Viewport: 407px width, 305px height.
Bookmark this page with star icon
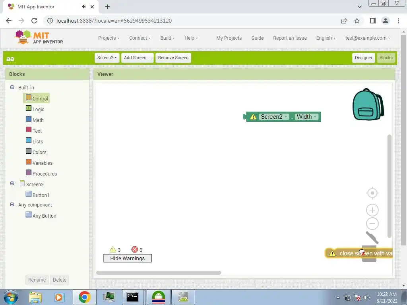(x=357, y=21)
